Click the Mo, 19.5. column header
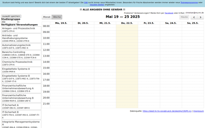 tap(61, 23)
